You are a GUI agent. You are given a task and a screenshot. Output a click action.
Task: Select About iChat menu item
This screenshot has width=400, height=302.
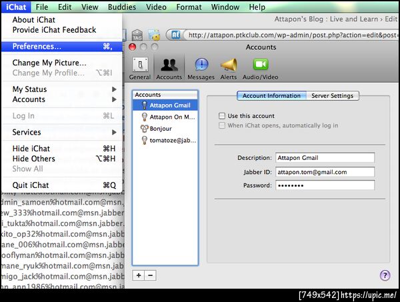pyautogui.click(x=62, y=19)
